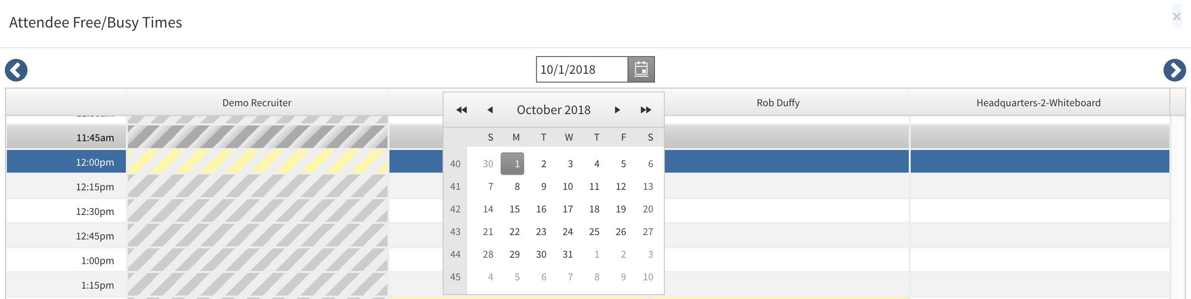Select October 15 in the calendar
This screenshot has height=299, width=1191.
[x=514, y=209]
